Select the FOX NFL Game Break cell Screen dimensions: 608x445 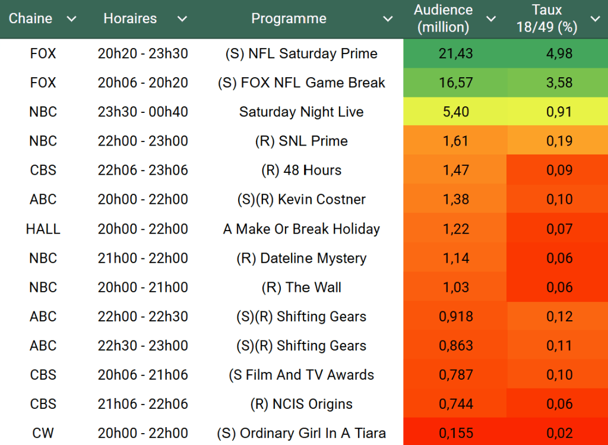(x=301, y=83)
